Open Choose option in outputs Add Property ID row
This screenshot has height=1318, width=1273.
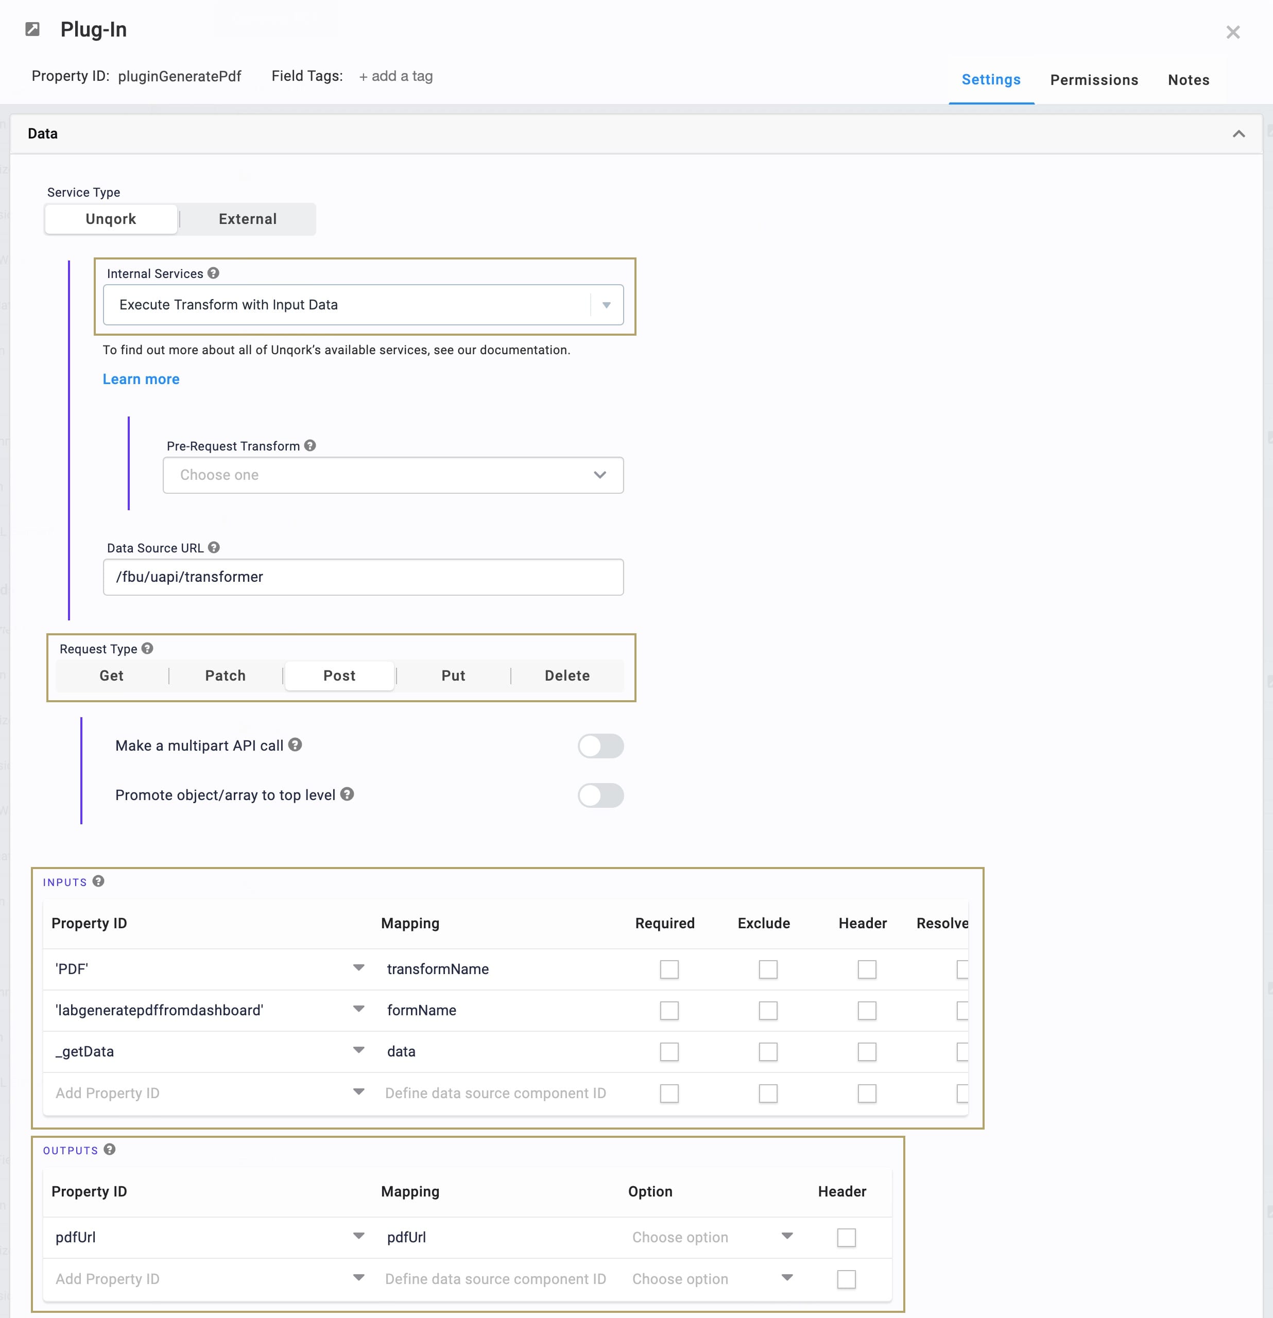pyautogui.click(x=713, y=1279)
